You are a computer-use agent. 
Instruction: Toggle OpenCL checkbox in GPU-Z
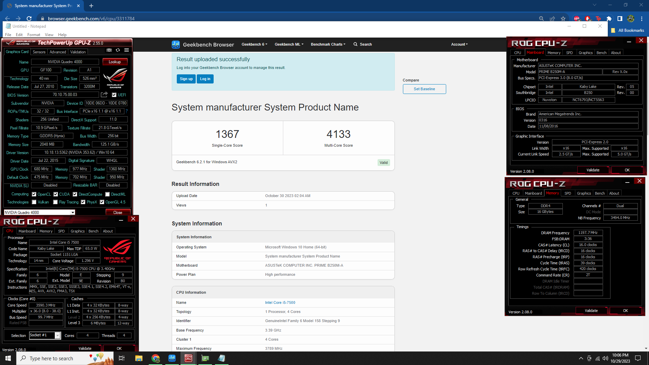tap(34, 194)
